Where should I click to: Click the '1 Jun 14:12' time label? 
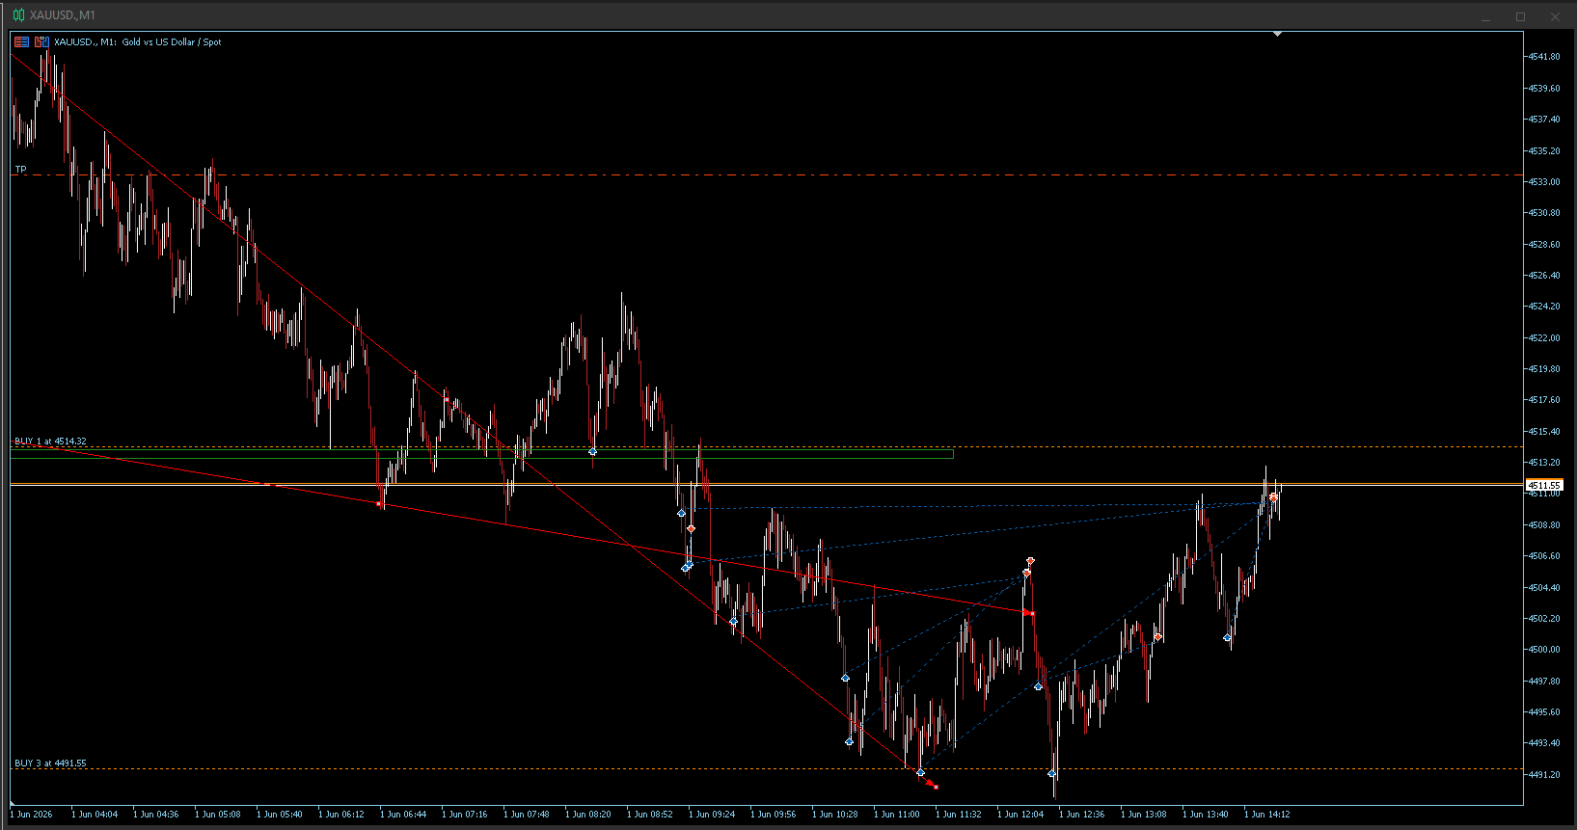1267,815
